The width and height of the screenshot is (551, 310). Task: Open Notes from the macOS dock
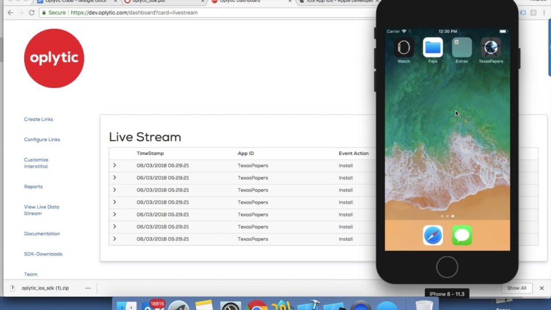tap(204, 305)
